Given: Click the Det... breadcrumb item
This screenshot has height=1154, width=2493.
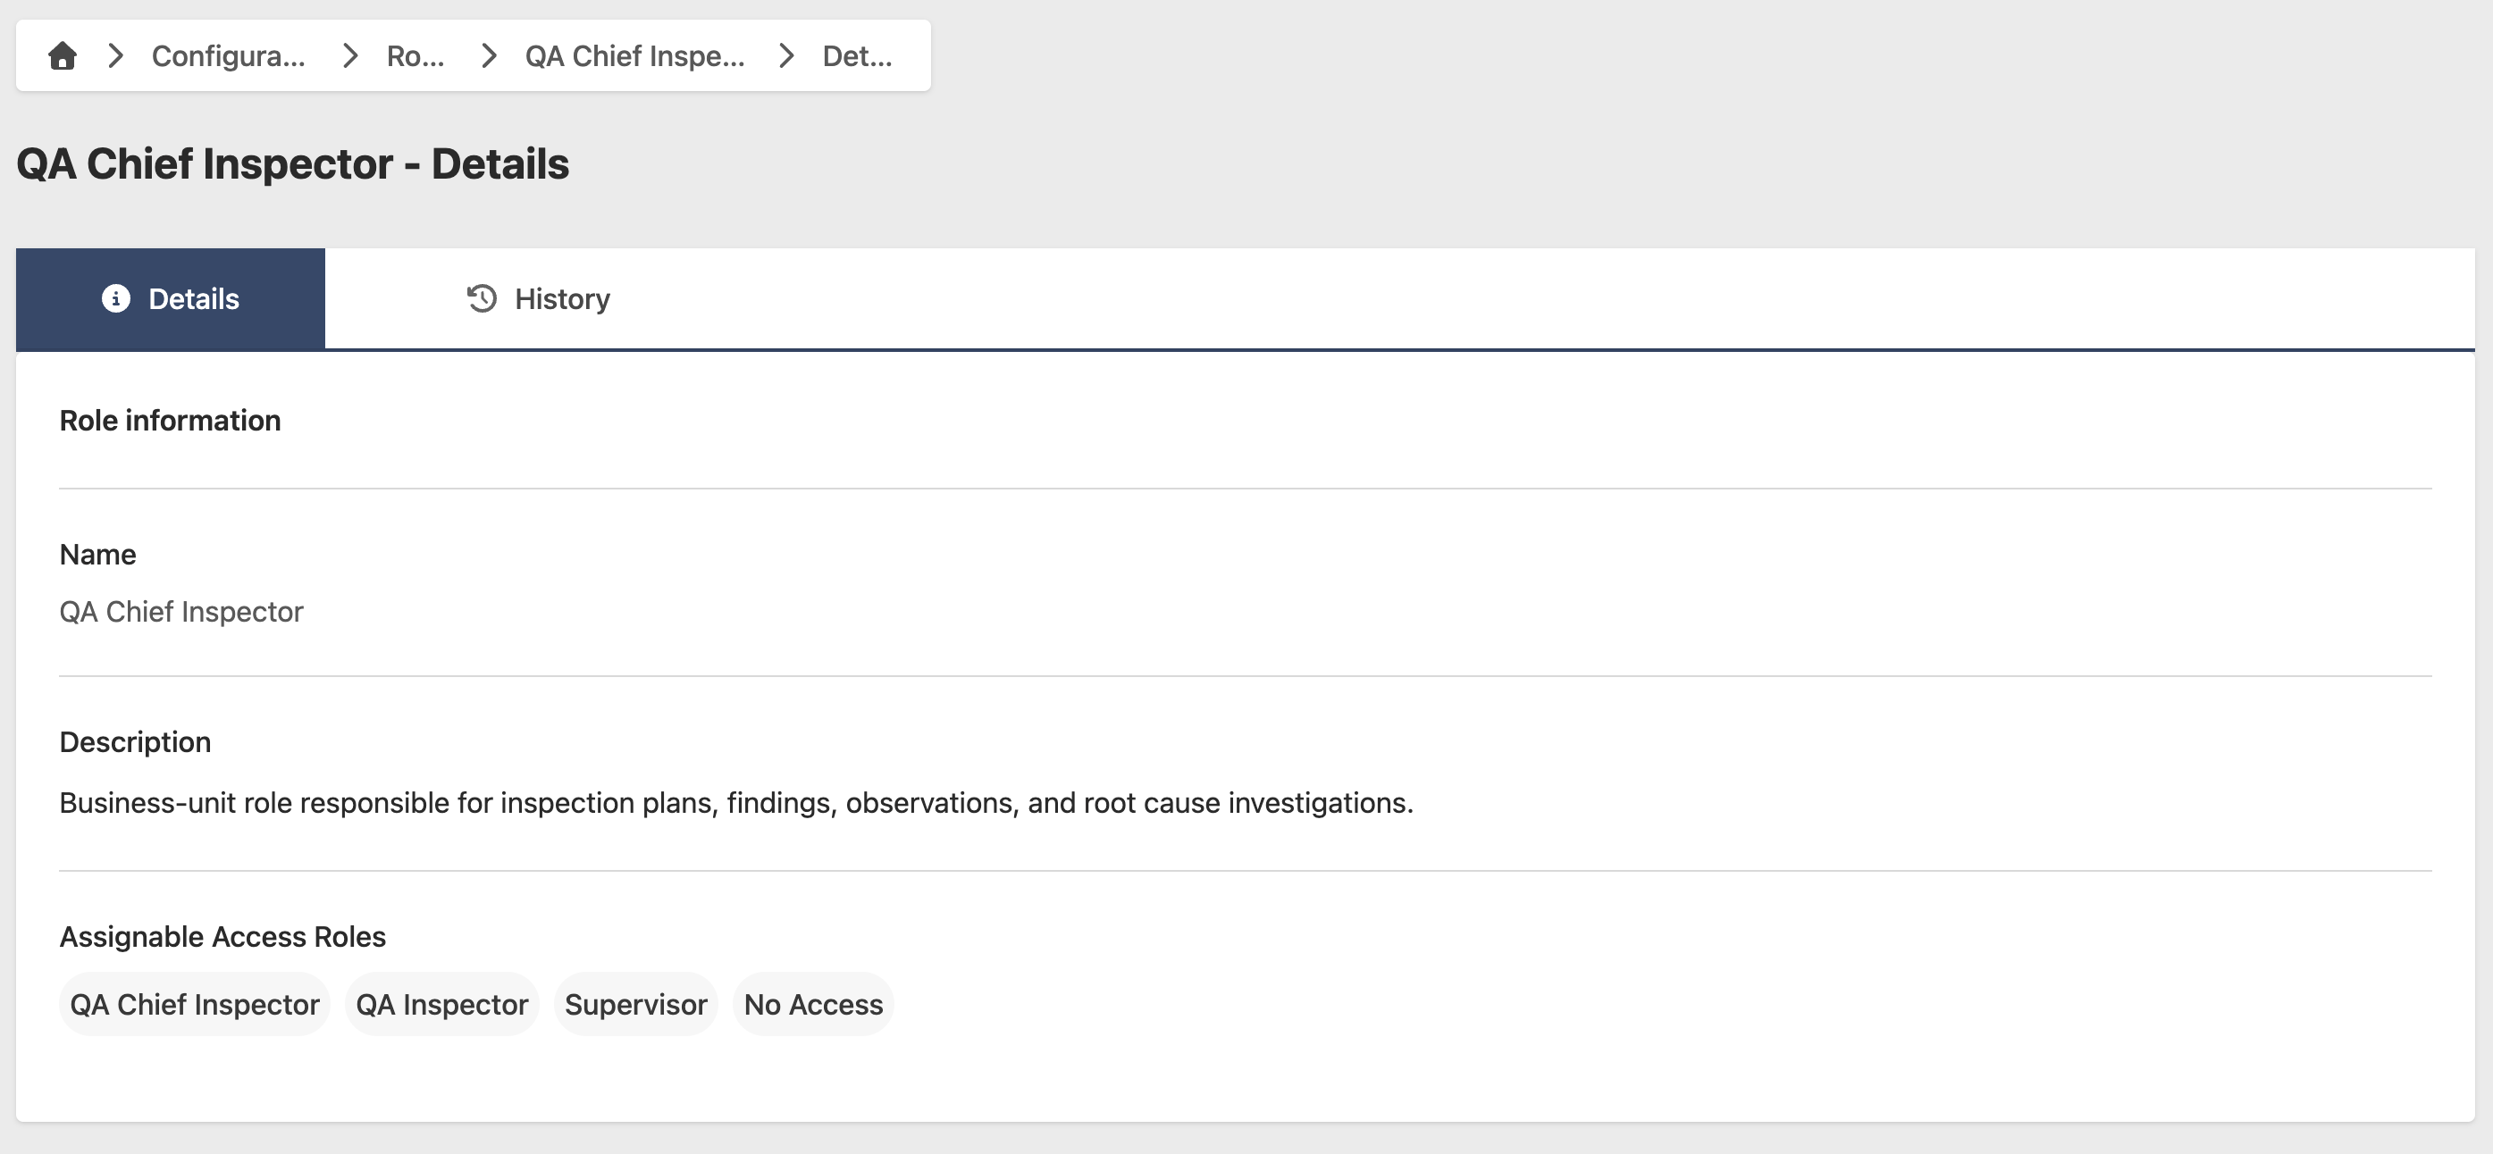Looking at the screenshot, I should (x=858, y=56).
